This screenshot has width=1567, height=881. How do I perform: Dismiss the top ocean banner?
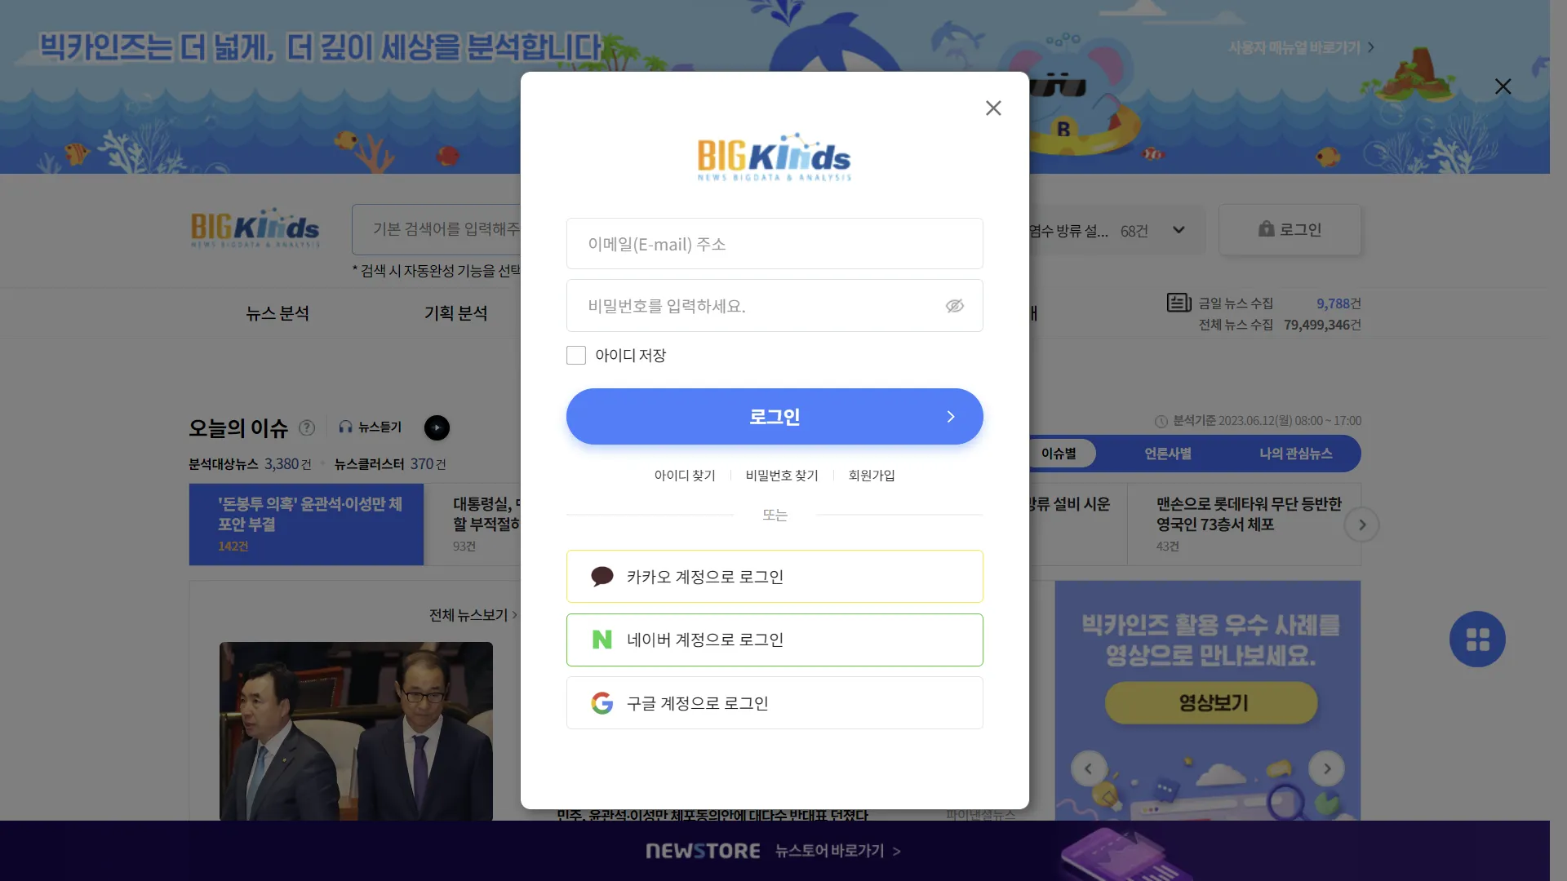pyautogui.click(x=1503, y=86)
